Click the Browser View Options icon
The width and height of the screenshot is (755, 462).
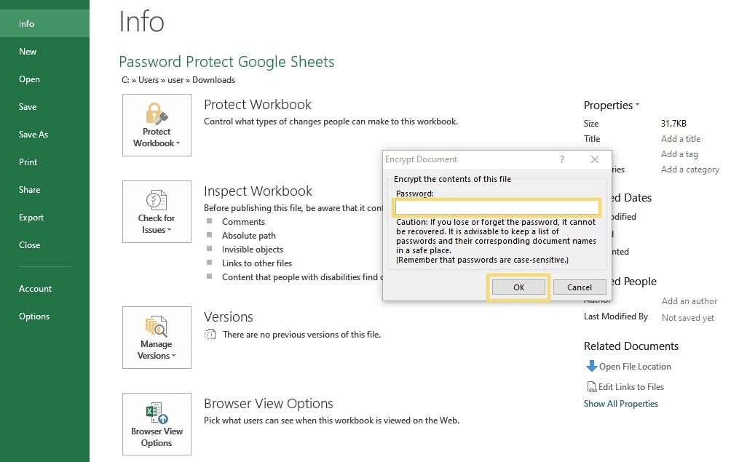coord(157,413)
